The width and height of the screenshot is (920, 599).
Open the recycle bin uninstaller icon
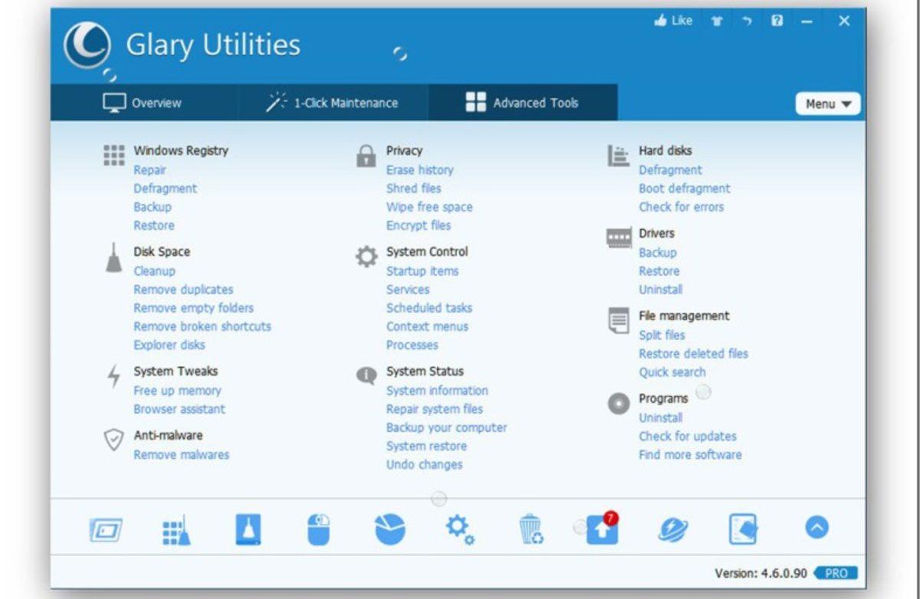tap(531, 529)
